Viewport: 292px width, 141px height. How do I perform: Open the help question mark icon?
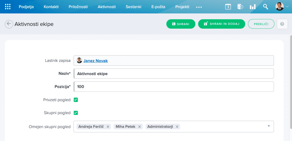[x=282, y=24]
